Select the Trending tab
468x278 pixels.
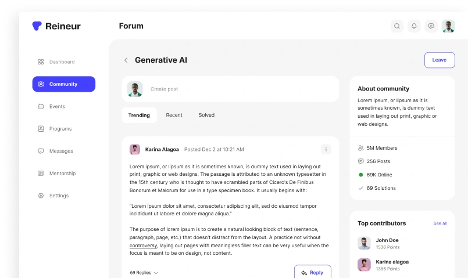[x=139, y=115]
